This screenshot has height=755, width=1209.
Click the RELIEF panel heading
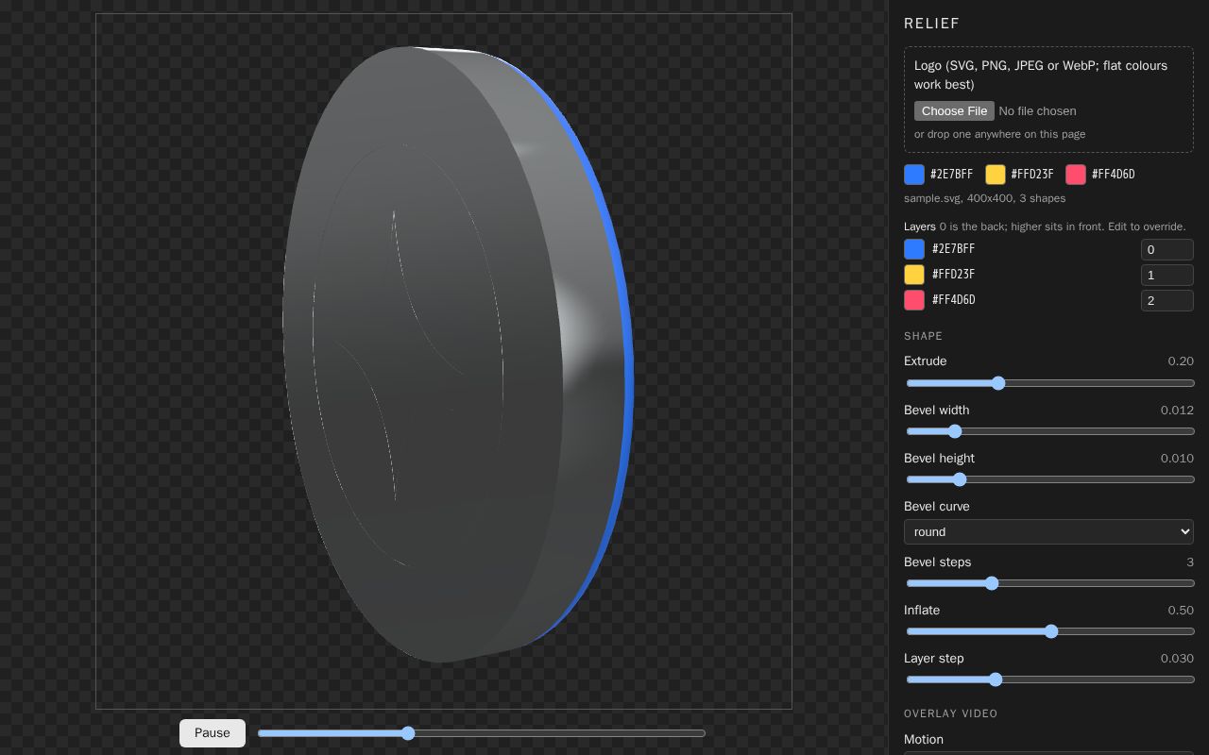931,24
